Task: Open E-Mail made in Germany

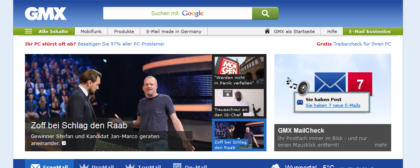Action: pyautogui.click(x=174, y=31)
